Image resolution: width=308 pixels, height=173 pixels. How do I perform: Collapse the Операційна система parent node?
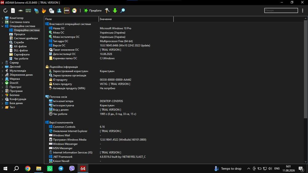[2, 26]
